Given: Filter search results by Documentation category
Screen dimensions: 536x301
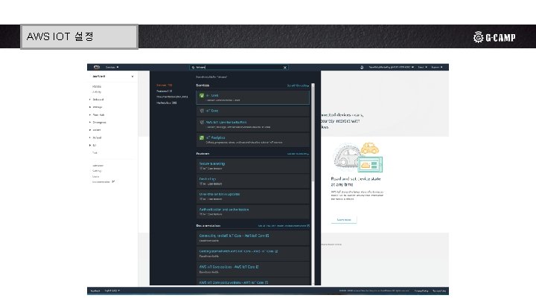Looking at the screenshot, I should [x=172, y=97].
